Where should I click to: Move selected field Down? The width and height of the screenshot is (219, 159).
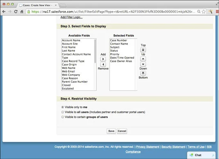click(x=143, y=64)
